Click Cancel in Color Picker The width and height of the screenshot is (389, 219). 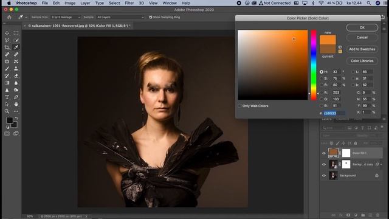[362, 37]
